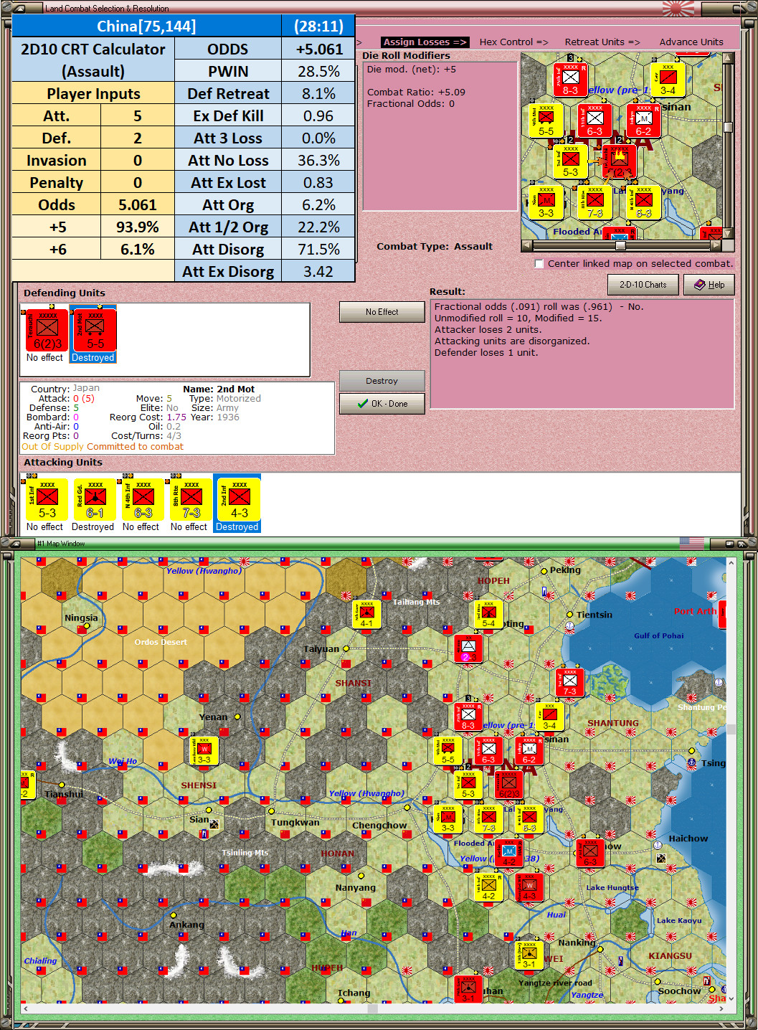Viewport: 758px width, 1030px height.
Task: Click the 2nd Inf 4-3 attacking unit
Action: [x=239, y=500]
